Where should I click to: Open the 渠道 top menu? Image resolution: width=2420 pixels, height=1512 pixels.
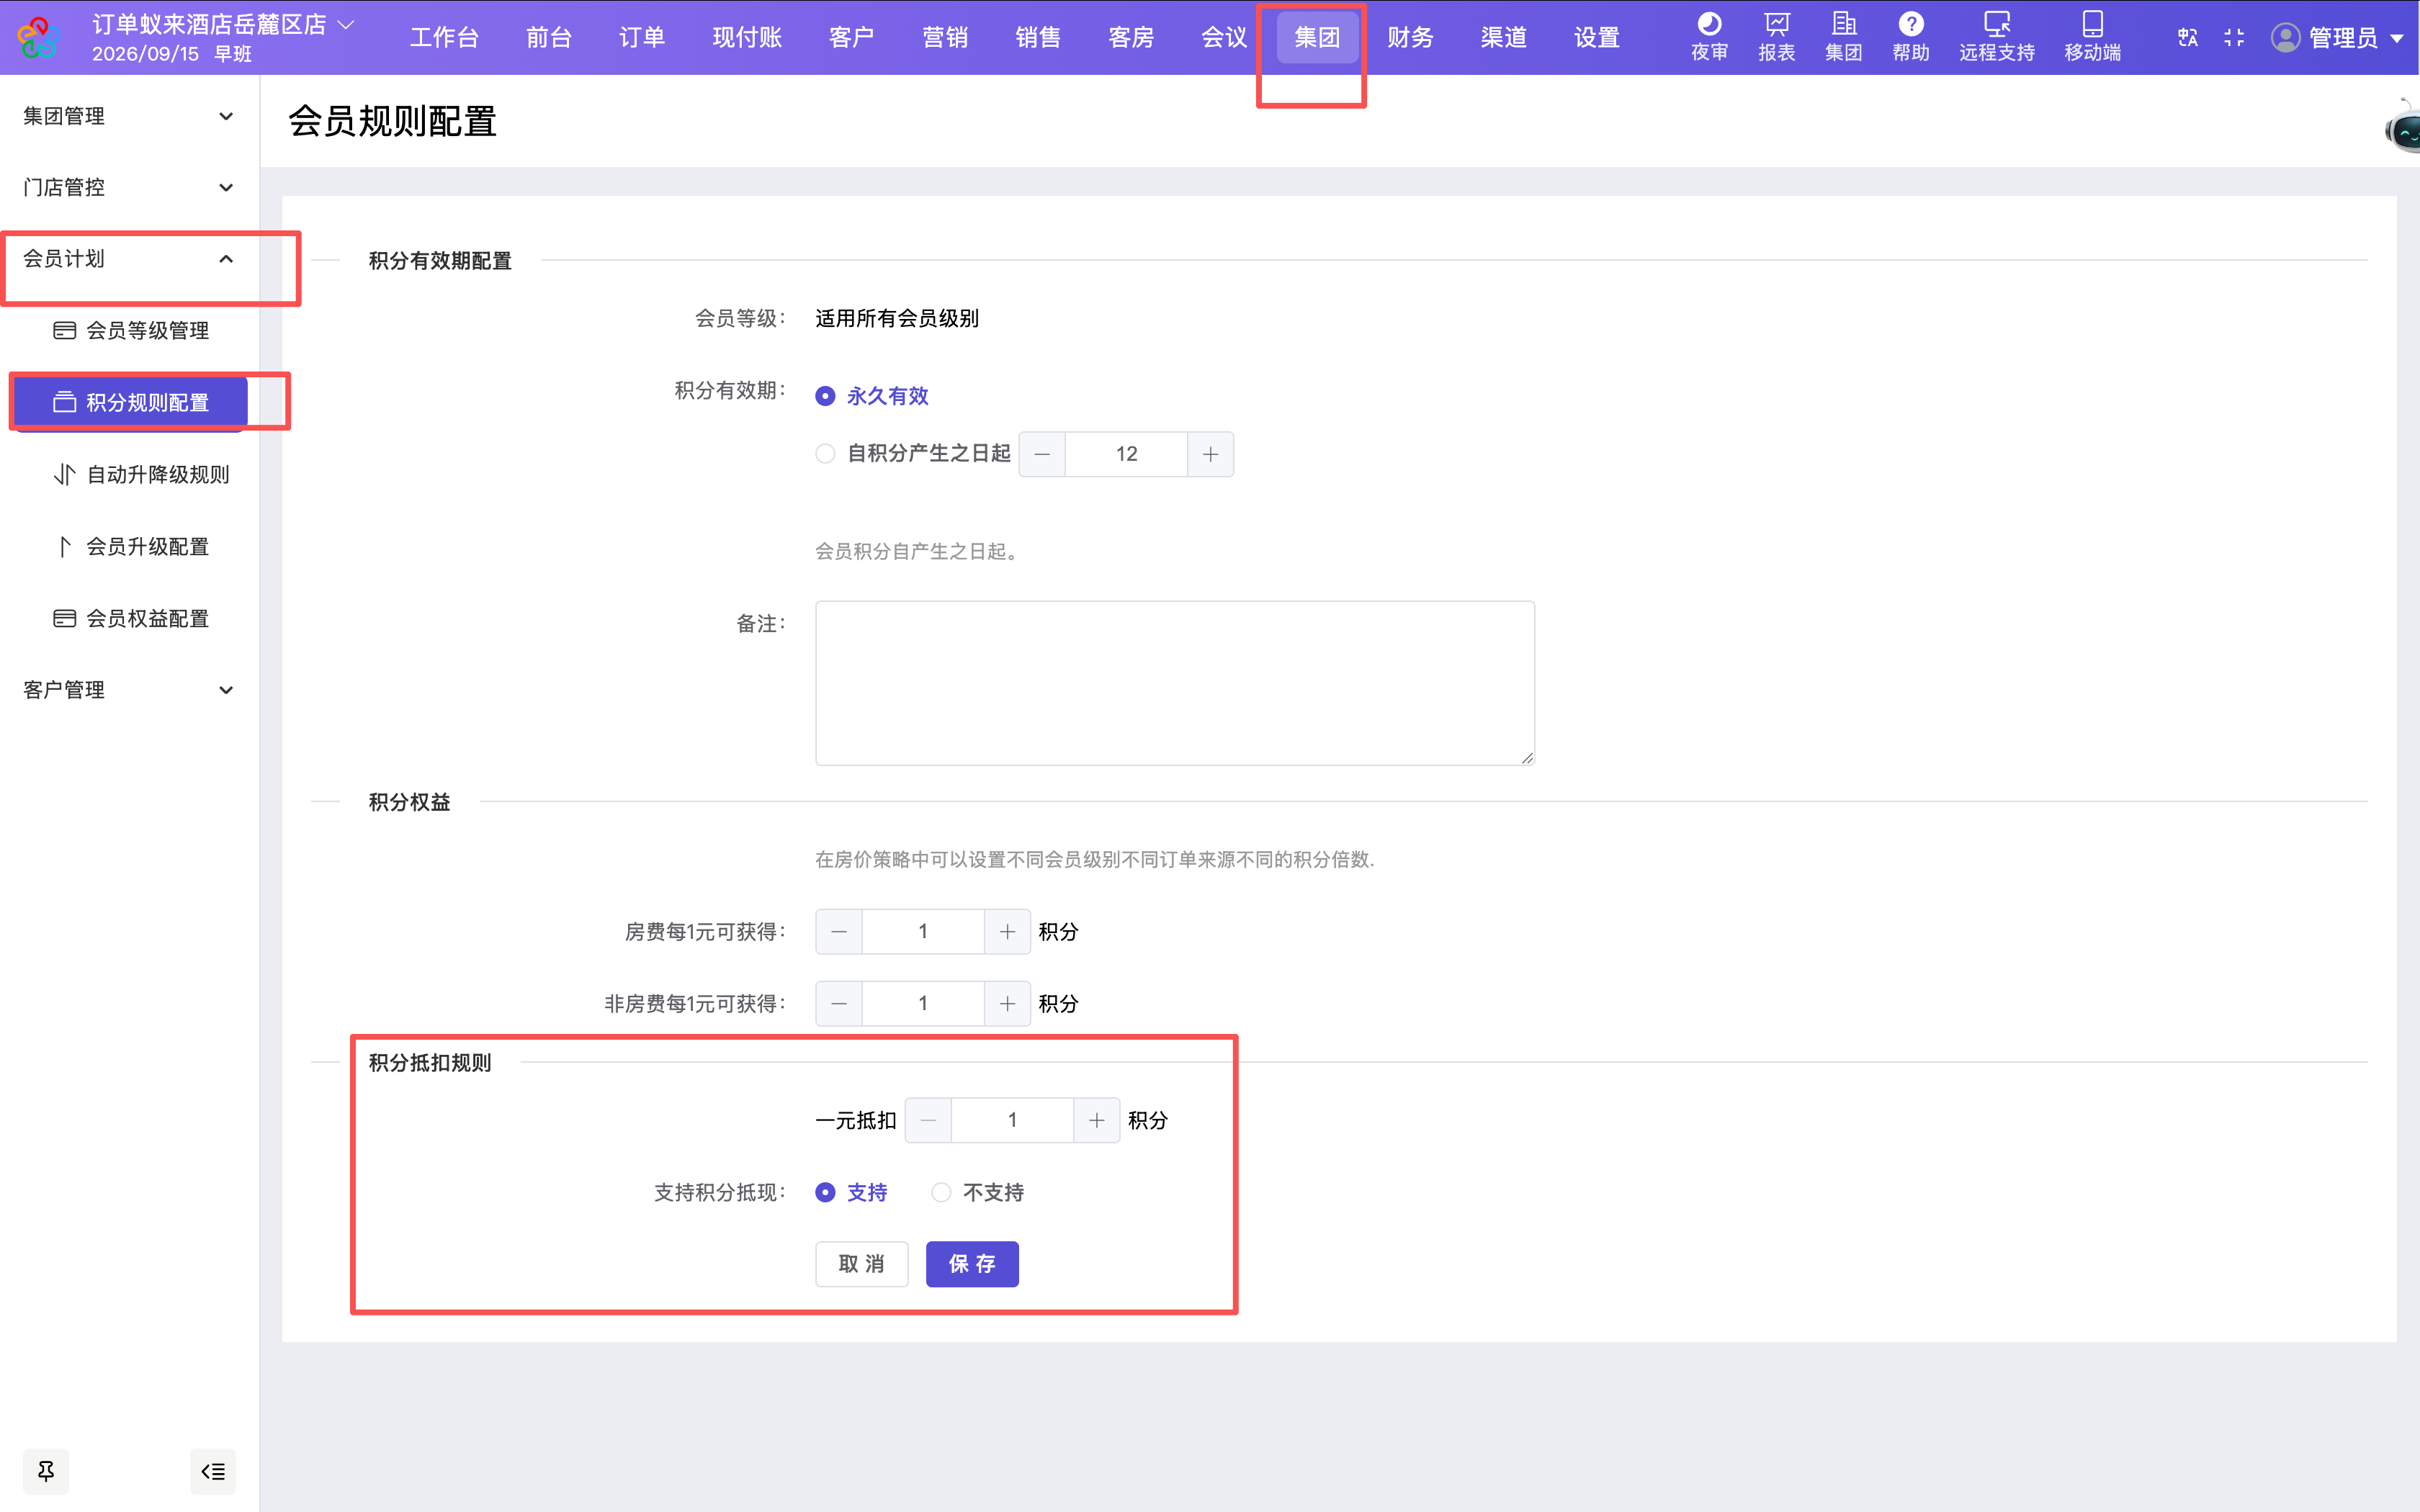pyautogui.click(x=1503, y=38)
